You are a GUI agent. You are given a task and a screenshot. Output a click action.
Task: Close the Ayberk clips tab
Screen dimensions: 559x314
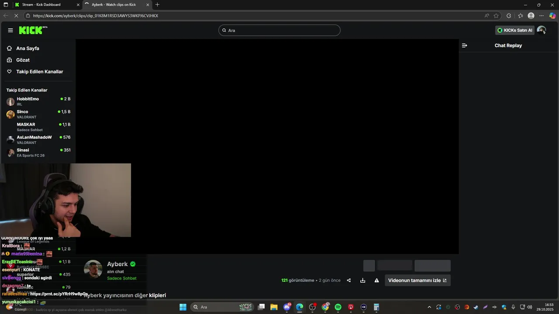pyautogui.click(x=148, y=5)
